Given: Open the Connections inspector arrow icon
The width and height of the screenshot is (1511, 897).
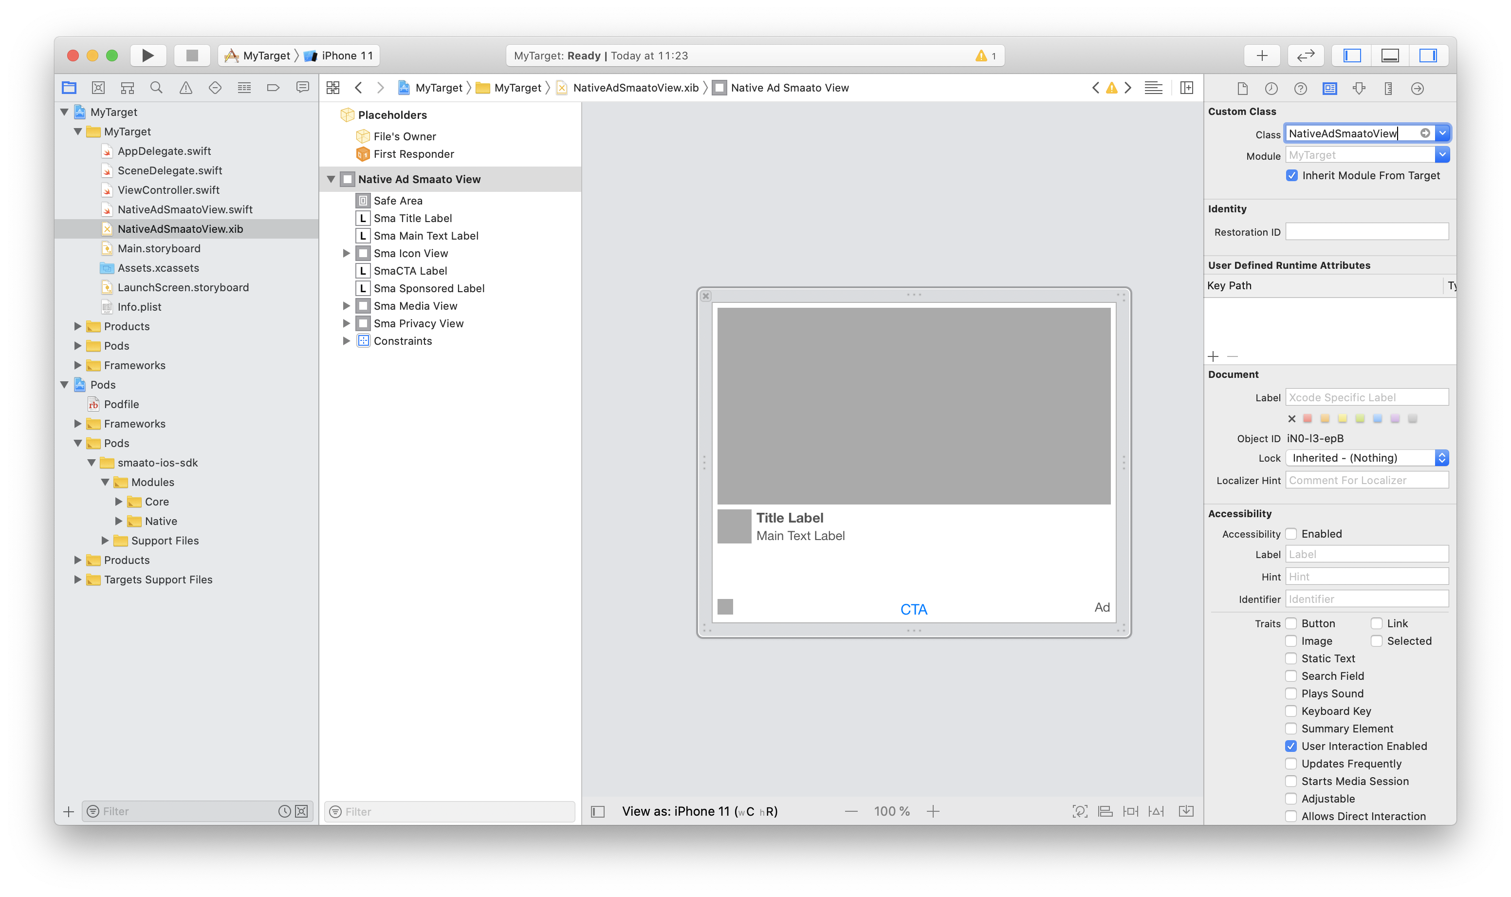Looking at the screenshot, I should coord(1417,88).
